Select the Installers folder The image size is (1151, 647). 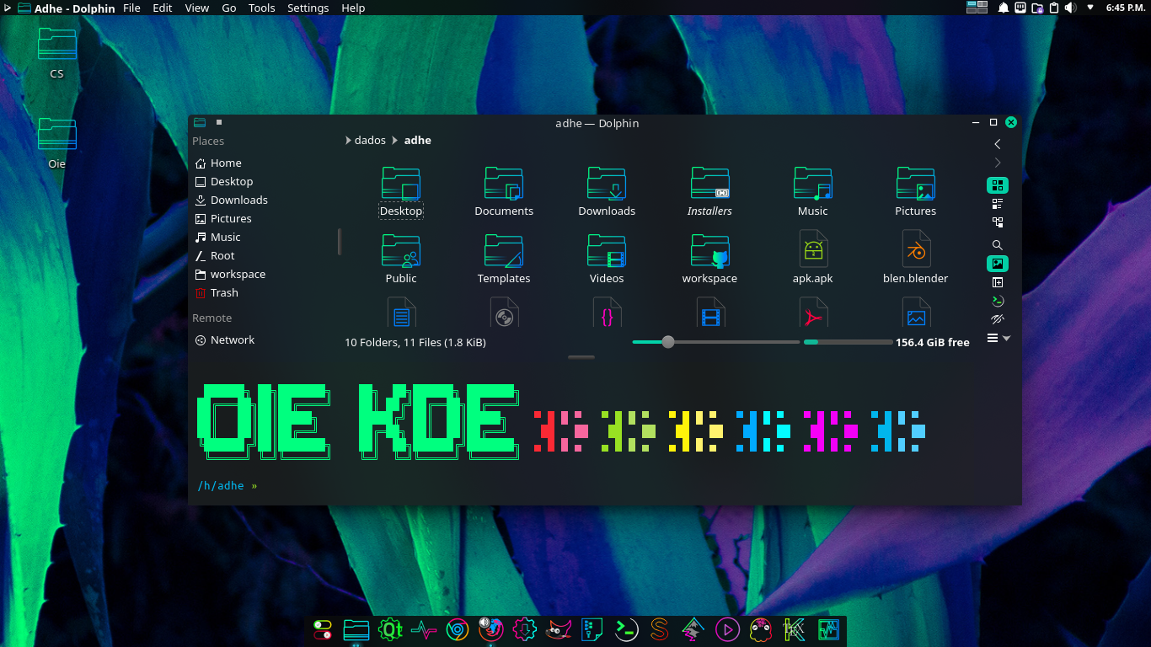[x=709, y=192]
